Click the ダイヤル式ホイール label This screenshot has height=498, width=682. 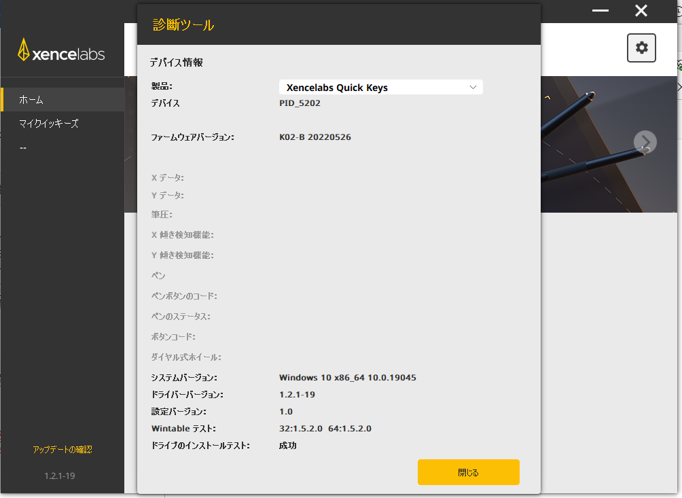point(185,357)
